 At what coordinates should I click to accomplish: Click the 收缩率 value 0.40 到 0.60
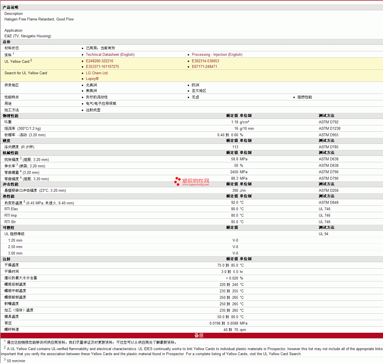point(228,135)
